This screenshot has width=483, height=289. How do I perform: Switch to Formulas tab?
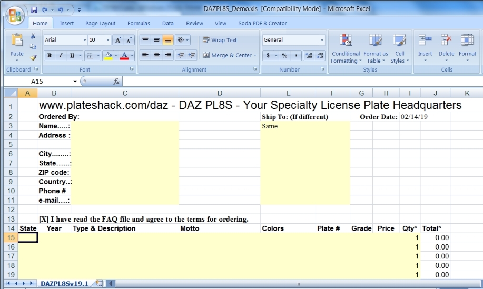(139, 23)
